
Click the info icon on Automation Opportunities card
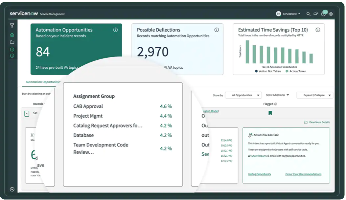[x=115, y=30]
